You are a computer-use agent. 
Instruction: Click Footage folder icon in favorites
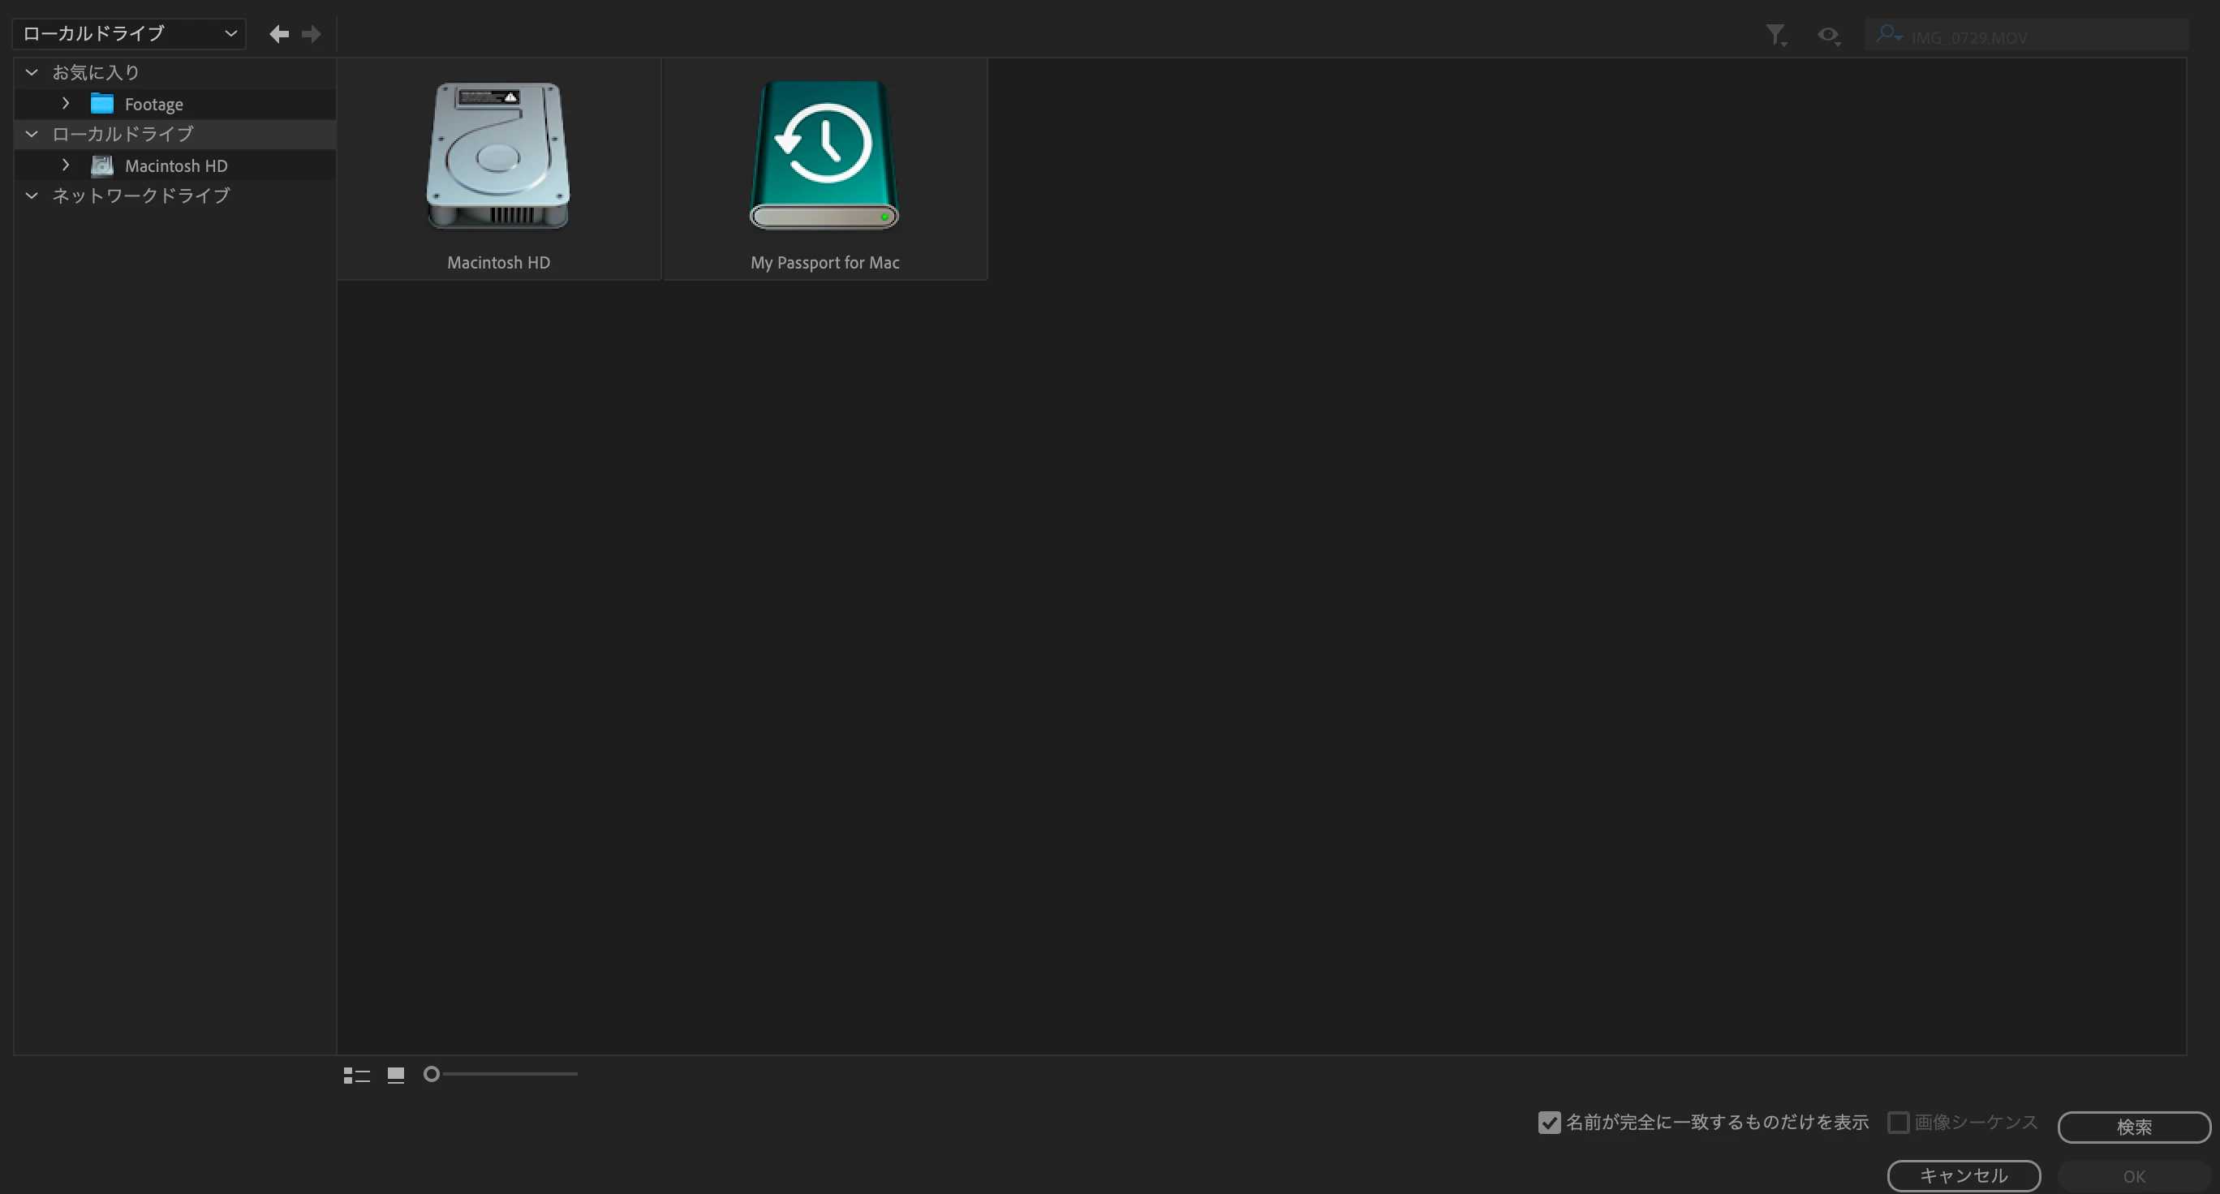pos(102,105)
